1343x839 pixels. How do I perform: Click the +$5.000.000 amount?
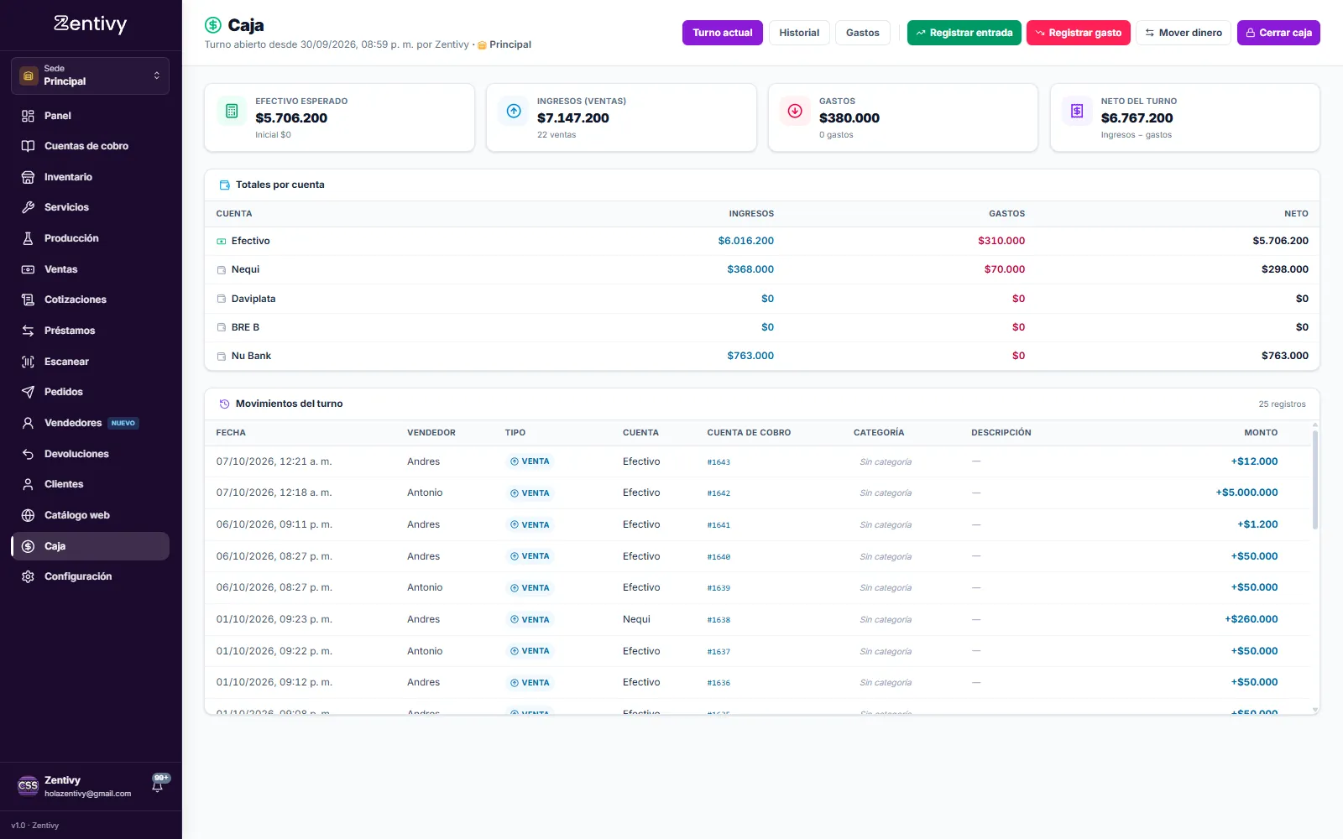pyautogui.click(x=1246, y=492)
